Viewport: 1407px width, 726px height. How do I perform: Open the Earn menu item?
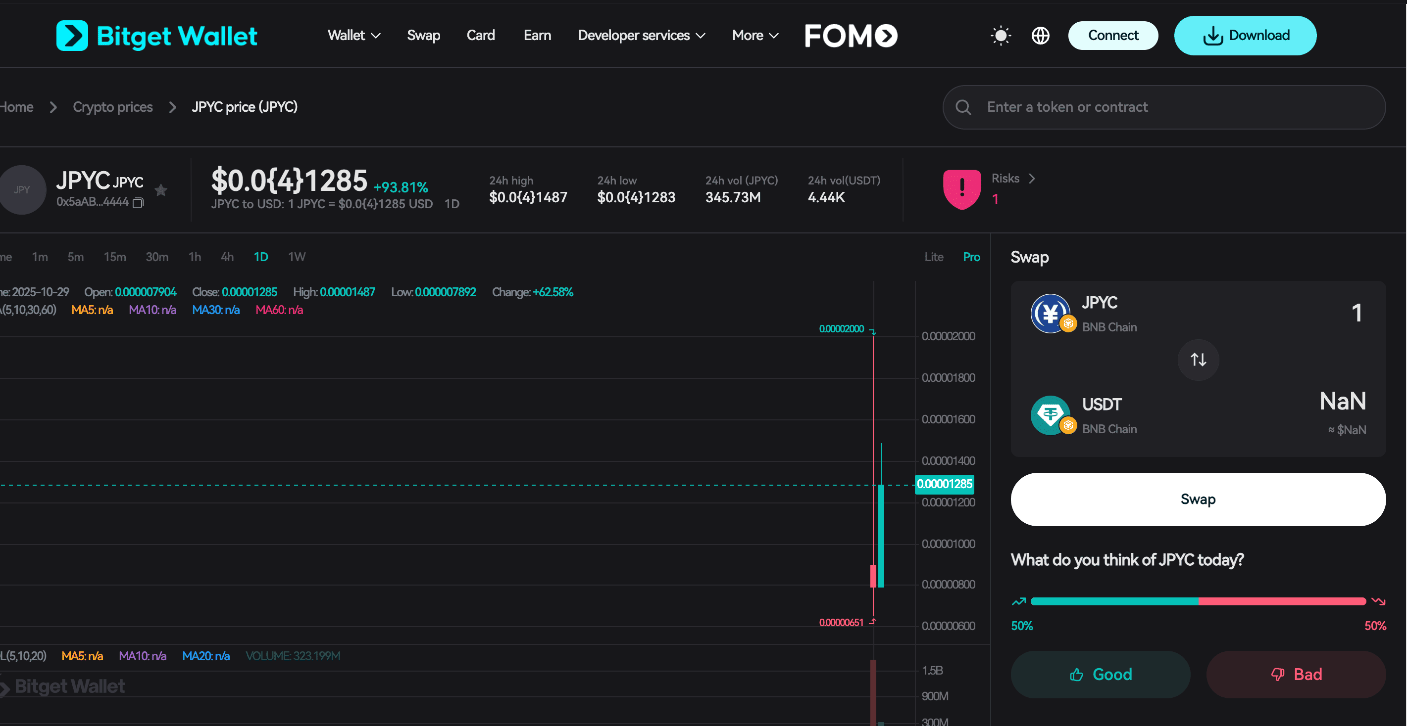click(537, 36)
